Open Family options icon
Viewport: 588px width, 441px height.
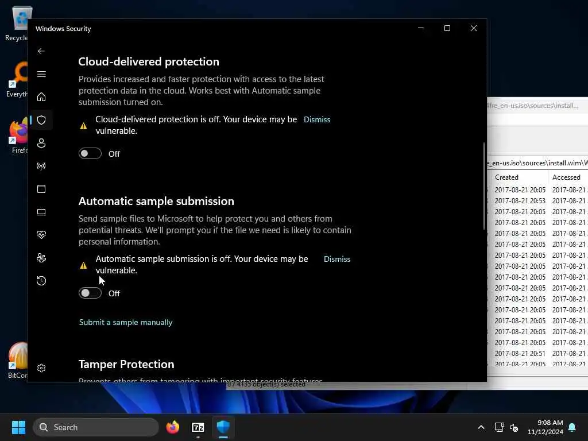pyautogui.click(x=41, y=258)
